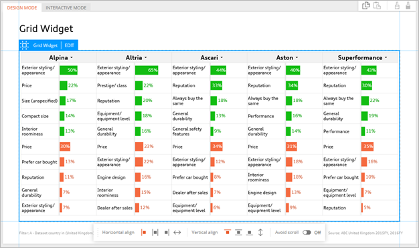Click the filled brush style icon

point(408,5)
